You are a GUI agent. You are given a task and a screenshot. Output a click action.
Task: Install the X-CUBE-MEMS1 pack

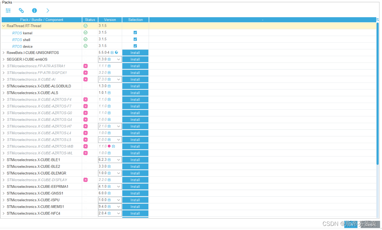click(135, 207)
